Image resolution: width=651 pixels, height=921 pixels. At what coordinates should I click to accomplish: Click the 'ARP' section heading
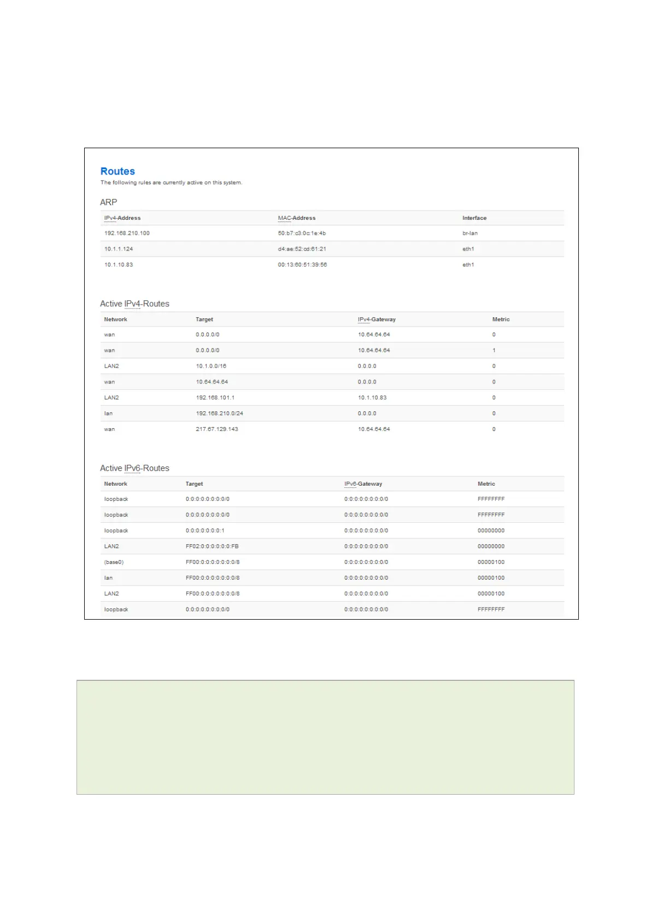(x=109, y=202)
